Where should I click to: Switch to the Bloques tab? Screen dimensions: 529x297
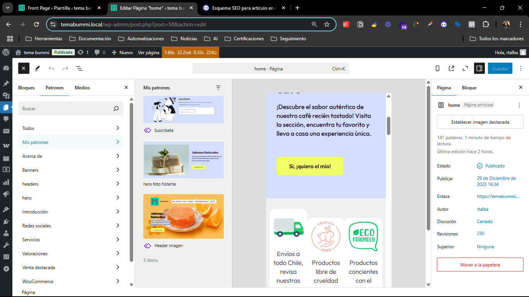click(26, 88)
